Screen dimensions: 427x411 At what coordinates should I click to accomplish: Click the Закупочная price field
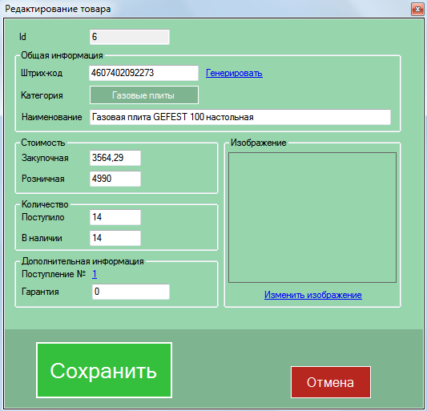115,158
